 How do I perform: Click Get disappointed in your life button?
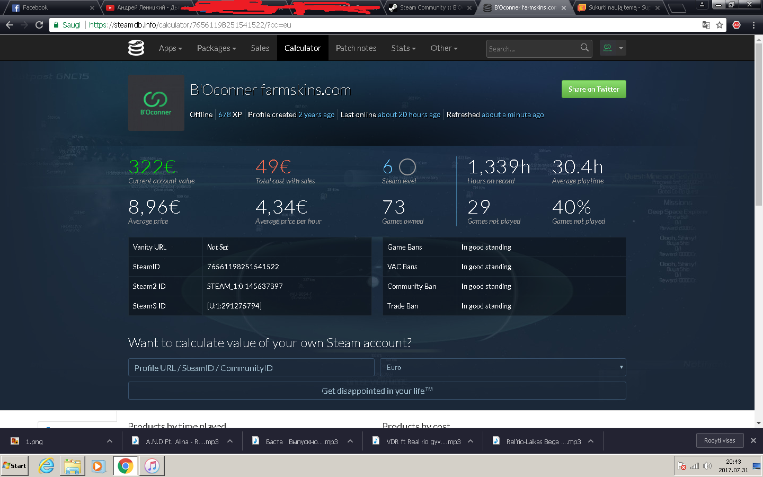[377, 391]
